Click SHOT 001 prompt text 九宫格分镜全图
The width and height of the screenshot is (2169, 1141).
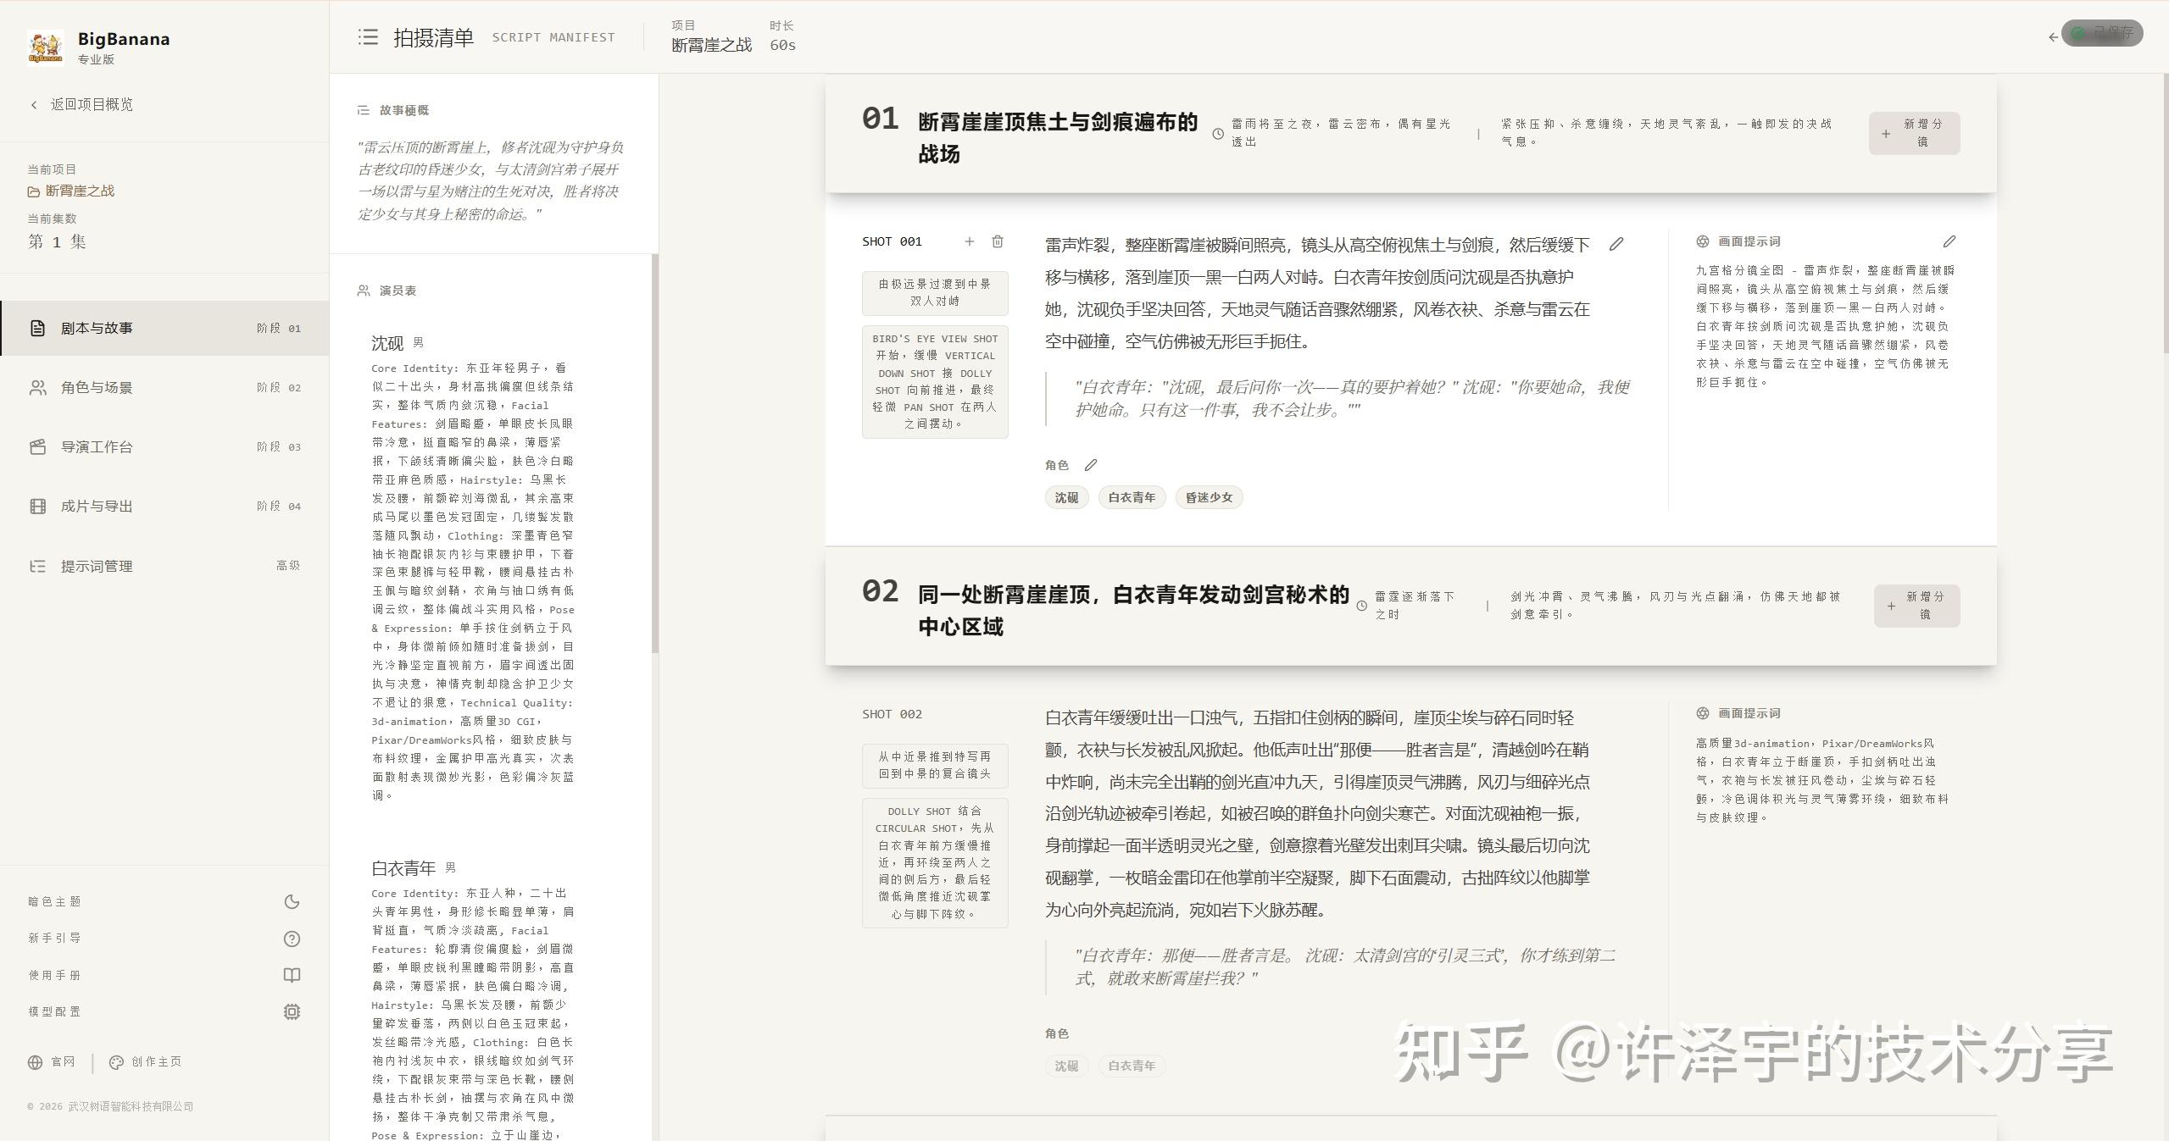tap(1825, 326)
